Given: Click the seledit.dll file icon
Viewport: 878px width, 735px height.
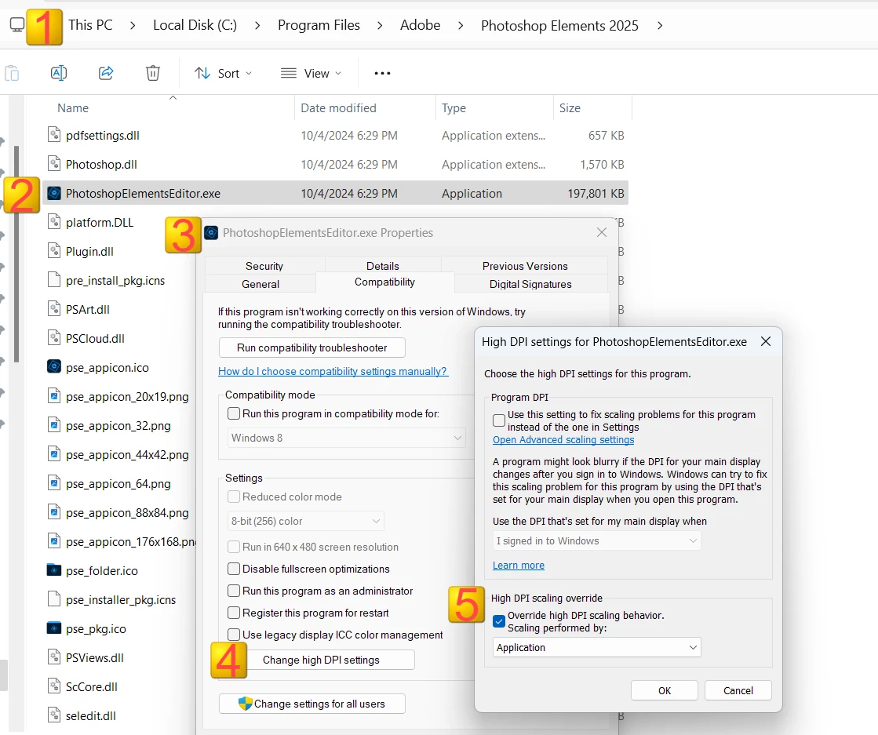Looking at the screenshot, I should pyautogui.click(x=54, y=715).
